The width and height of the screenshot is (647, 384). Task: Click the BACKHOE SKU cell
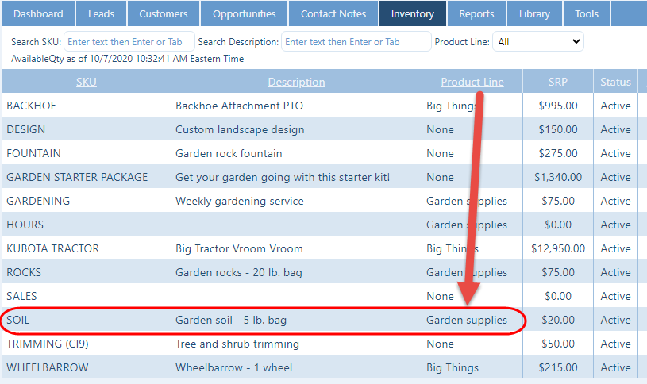pos(31,106)
